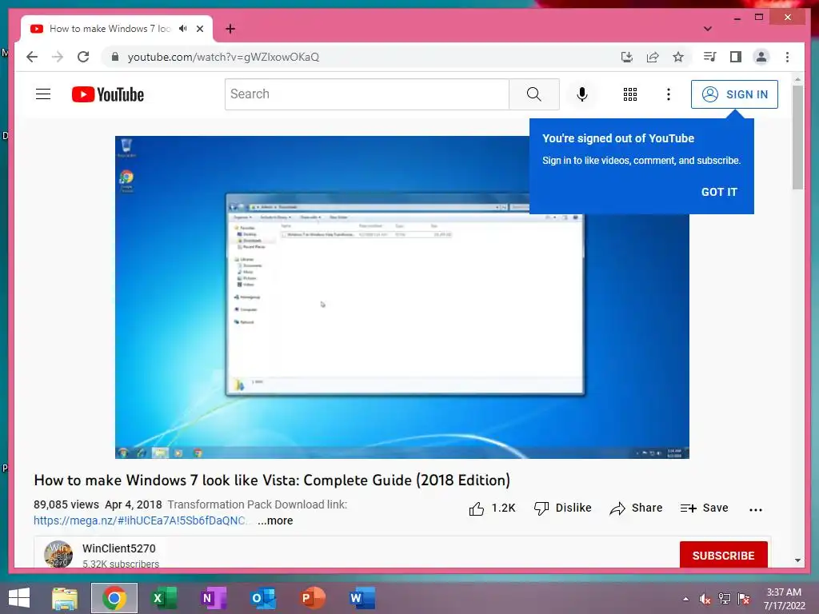
Task: Click the page vertical scrollbar thumb
Action: [x=797, y=138]
